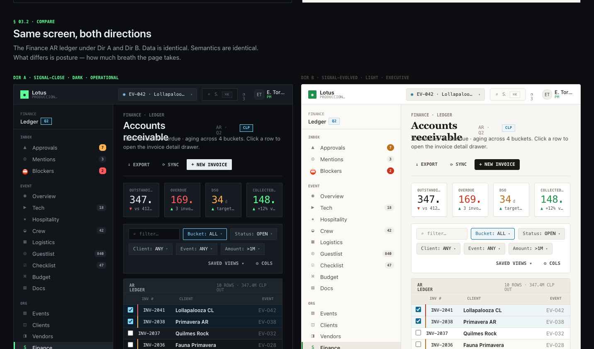
Task: Select Hospitality in the light sidebar
Action: coord(351,219)
